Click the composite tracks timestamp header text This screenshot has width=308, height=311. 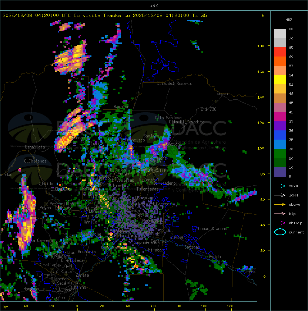click(105, 16)
